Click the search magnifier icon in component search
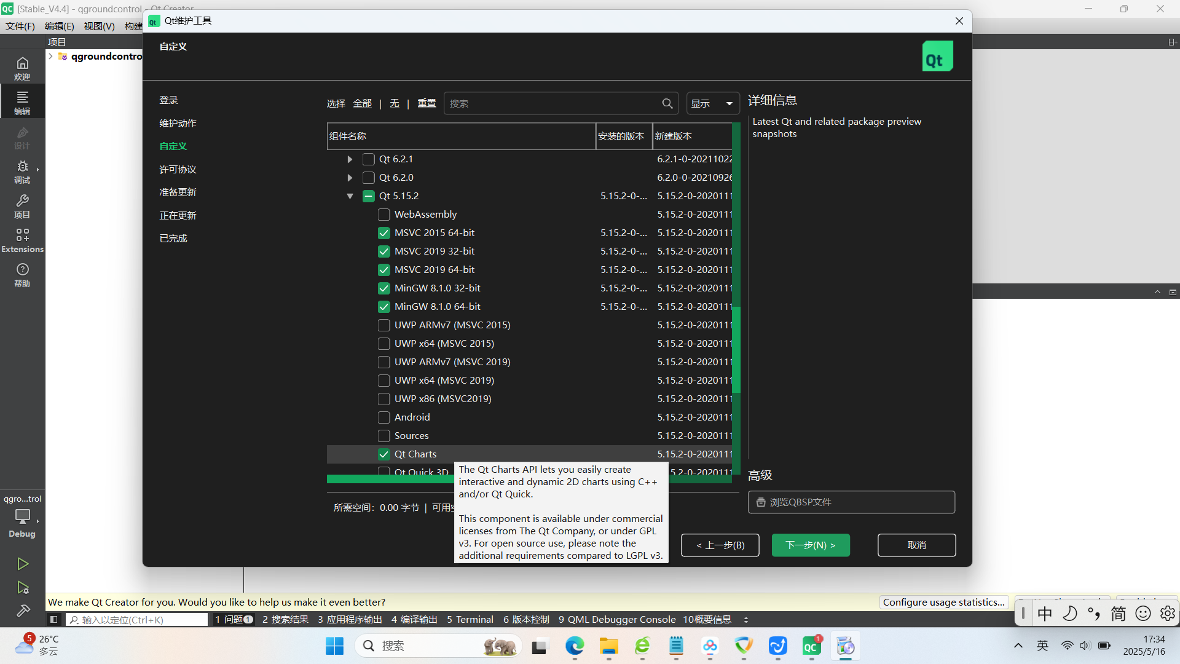This screenshot has width=1180, height=664. [x=667, y=103]
